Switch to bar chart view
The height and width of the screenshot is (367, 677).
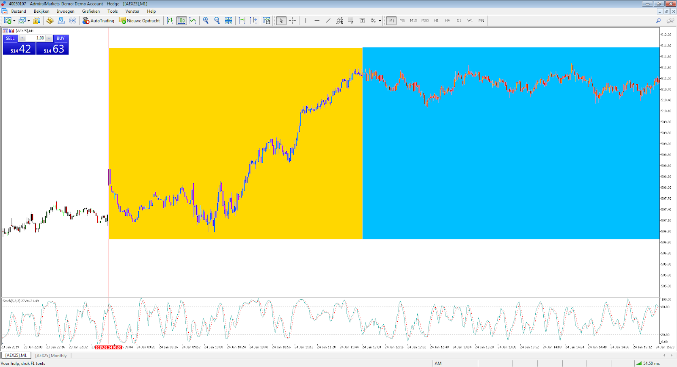[170, 20]
